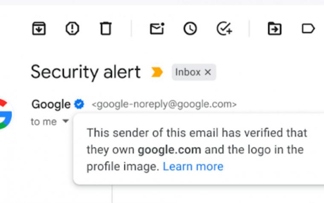Select the Security alert subject heading

click(x=86, y=72)
